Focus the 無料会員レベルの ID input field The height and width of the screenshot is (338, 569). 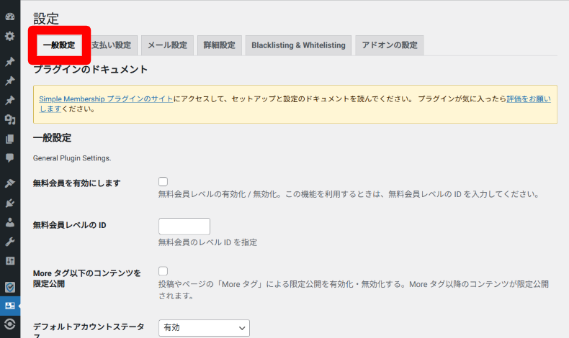184,227
